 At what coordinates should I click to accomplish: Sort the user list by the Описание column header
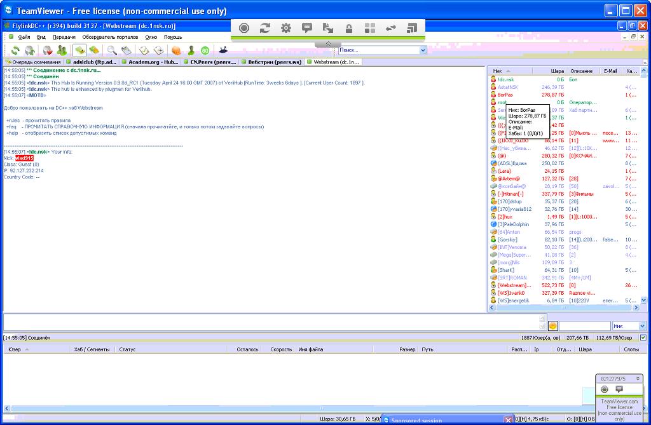[582, 71]
